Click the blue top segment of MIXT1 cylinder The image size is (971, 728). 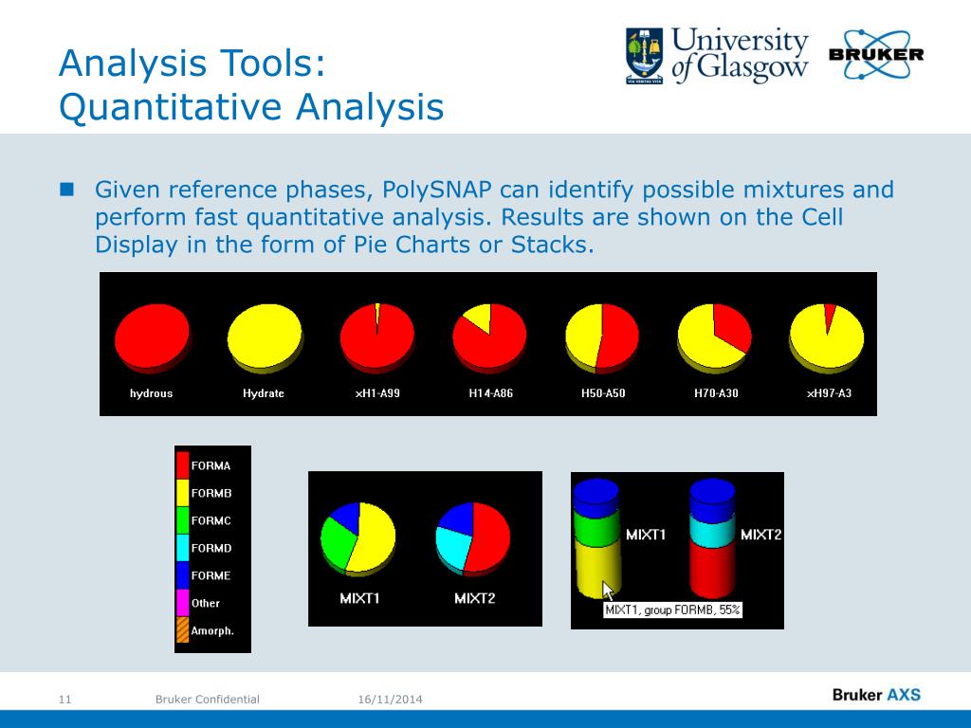point(596,497)
